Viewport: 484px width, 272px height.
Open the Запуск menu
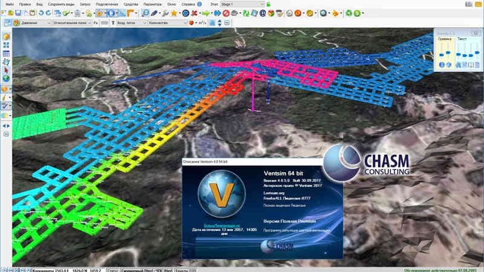(x=85, y=4)
